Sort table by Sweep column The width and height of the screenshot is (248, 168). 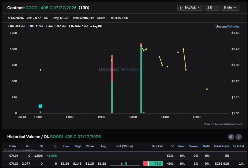pyautogui.click(x=194, y=146)
